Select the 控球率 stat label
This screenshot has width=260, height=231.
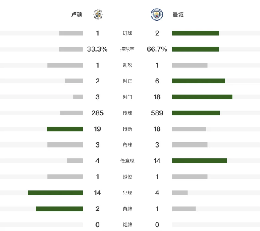point(127,49)
